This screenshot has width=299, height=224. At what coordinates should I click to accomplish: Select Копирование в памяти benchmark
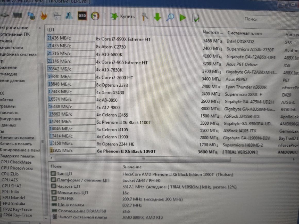coord(20,150)
